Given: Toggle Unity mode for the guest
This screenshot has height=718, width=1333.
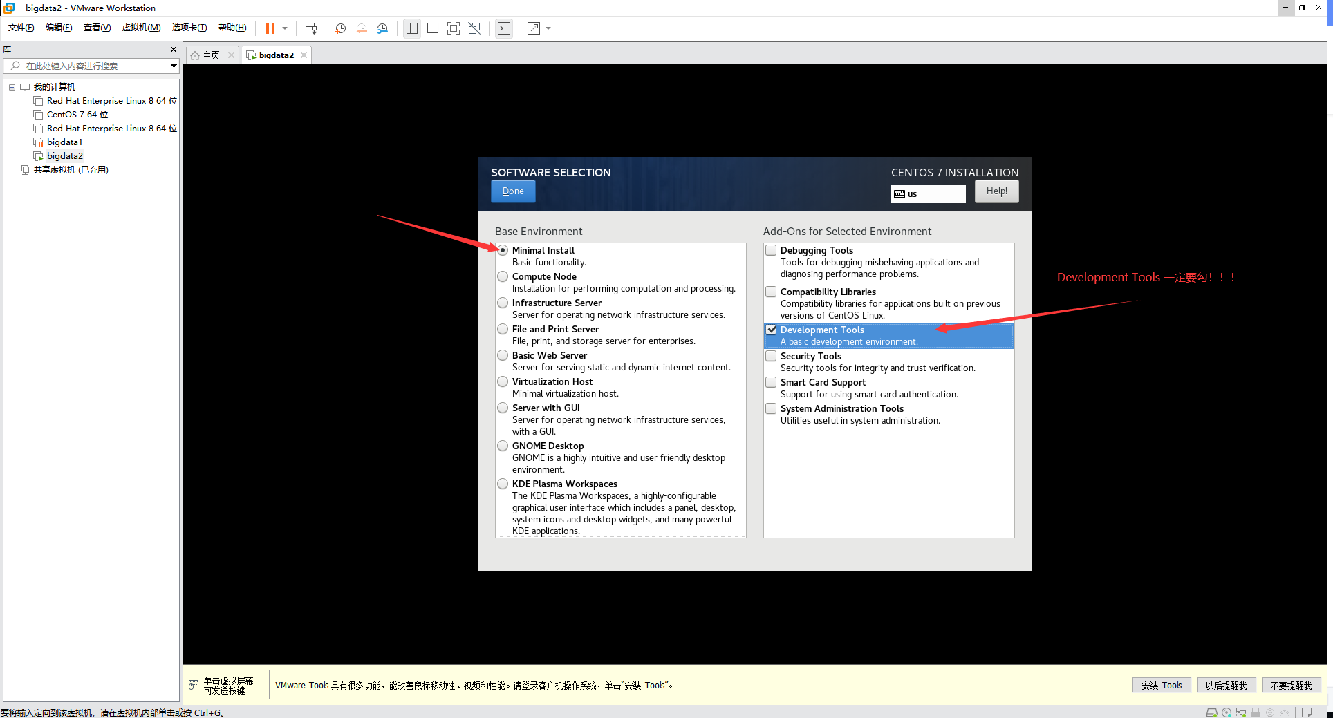Looking at the screenshot, I should [474, 28].
